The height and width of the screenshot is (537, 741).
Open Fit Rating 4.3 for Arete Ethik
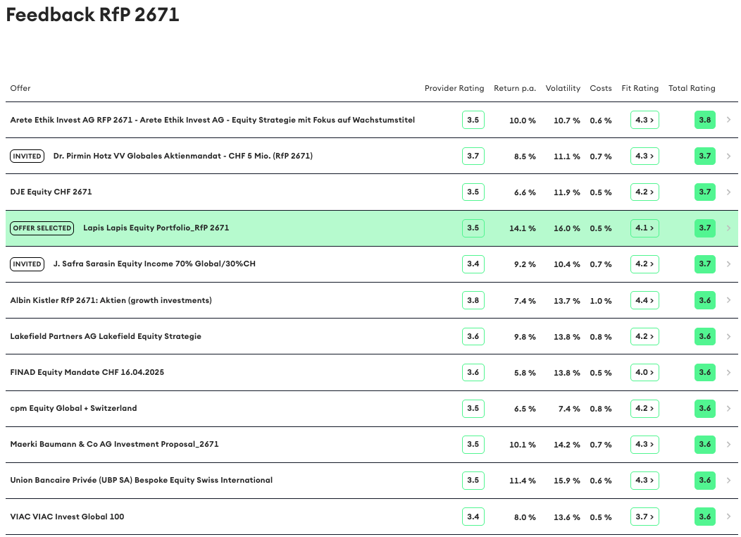(645, 120)
